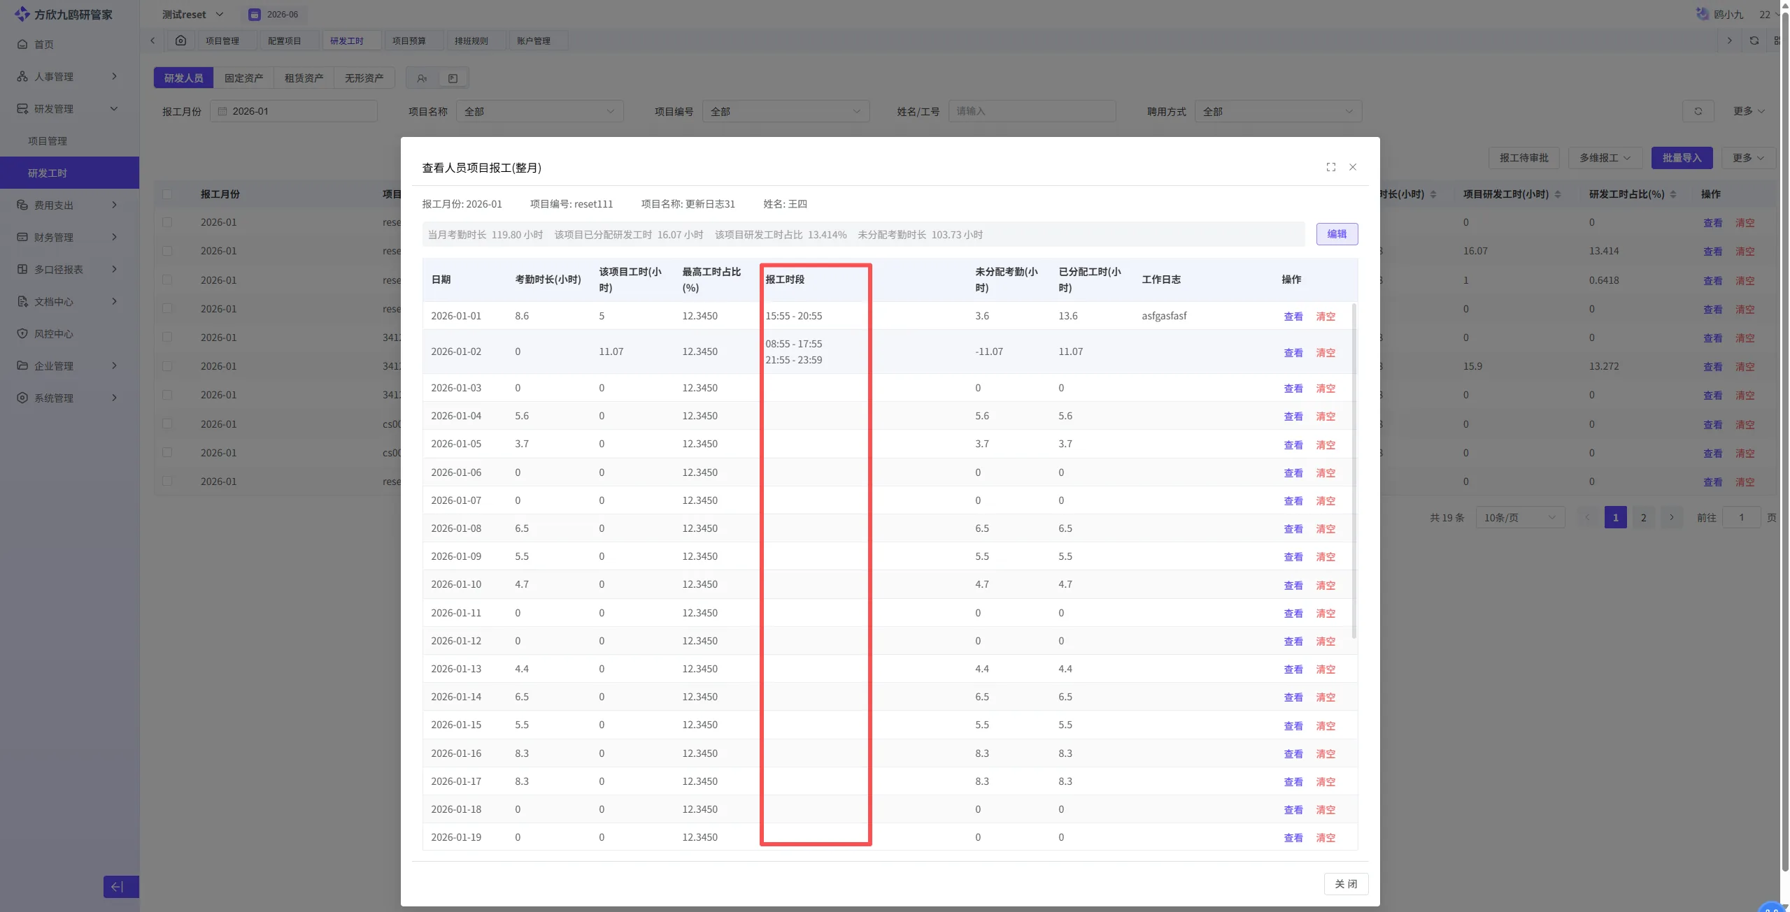Click the 报工月份 date field 2026-01

coord(294,111)
